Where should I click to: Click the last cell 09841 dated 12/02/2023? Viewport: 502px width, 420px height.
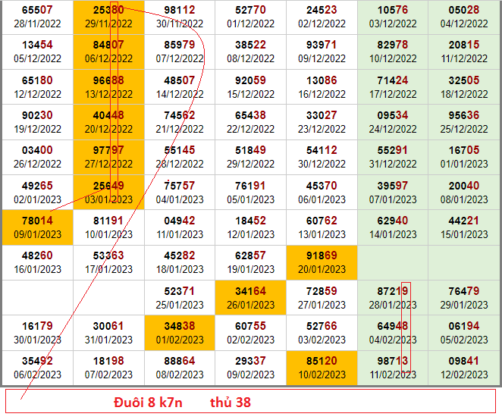(x=463, y=368)
